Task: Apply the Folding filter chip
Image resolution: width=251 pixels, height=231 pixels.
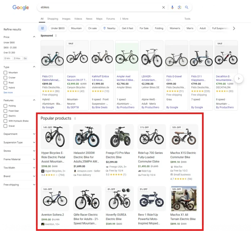Action: pos(159,28)
